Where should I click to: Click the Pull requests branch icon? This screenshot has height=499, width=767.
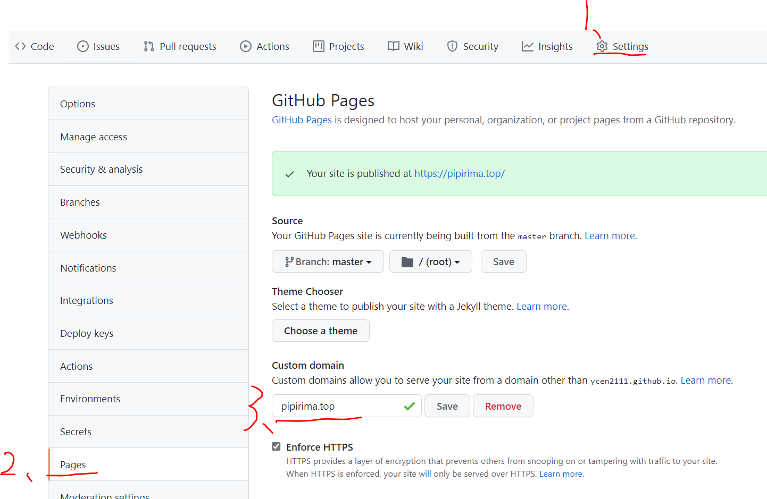click(x=149, y=47)
